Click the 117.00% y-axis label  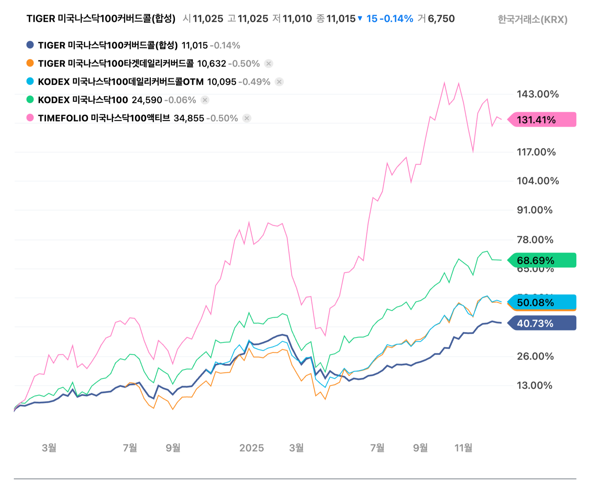click(536, 152)
